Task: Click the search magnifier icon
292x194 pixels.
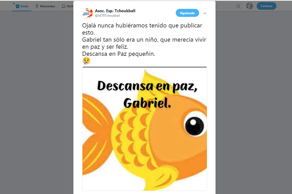Action: [238, 6]
